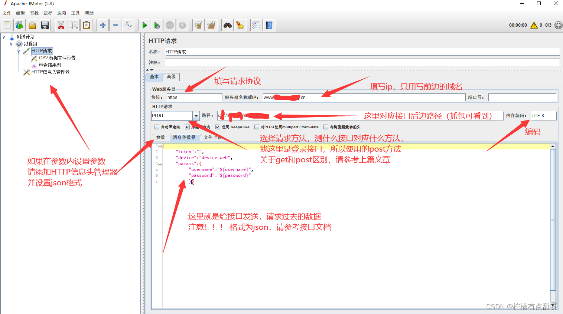Toggle the 跟随重定向 checkbox

tap(187, 127)
